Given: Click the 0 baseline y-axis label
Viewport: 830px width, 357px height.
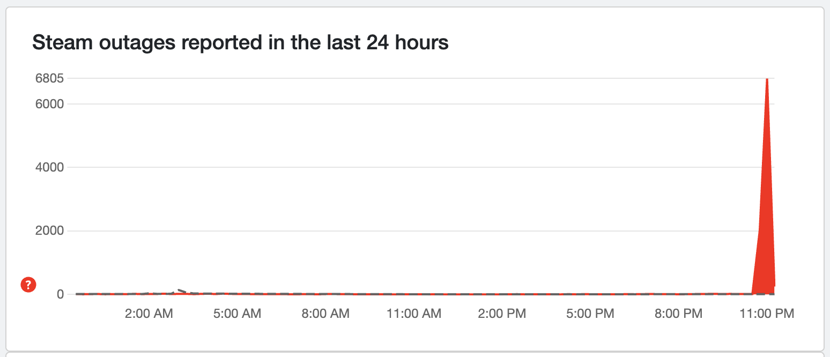Looking at the screenshot, I should [60, 294].
